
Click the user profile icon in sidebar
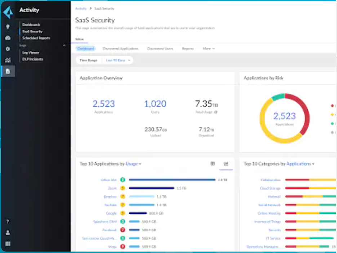pyautogui.click(x=8, y=232)
